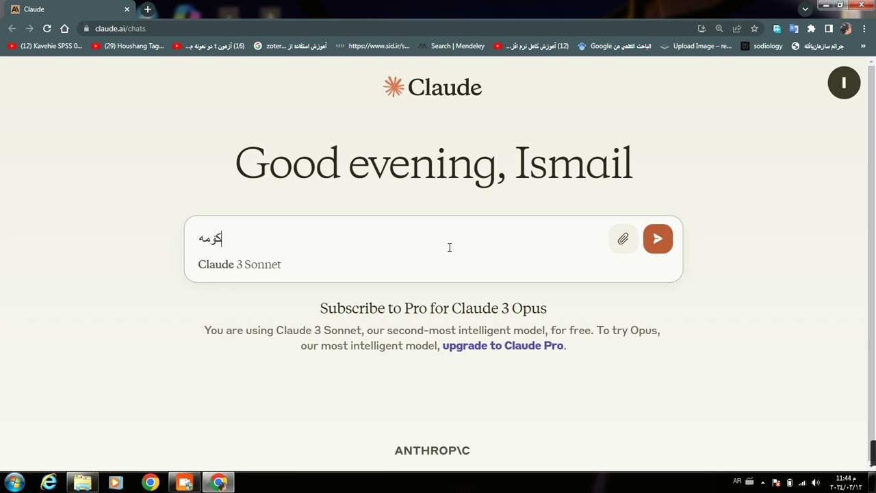
Task: Click the AR language indicator in tray
Action: coord(737,481)
